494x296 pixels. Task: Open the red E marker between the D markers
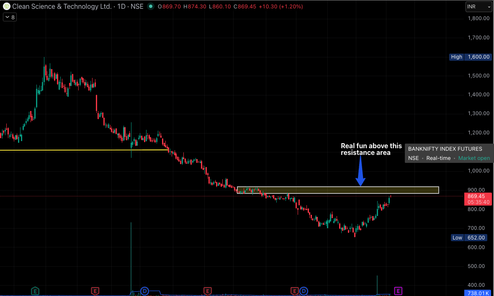coord(207,291)
